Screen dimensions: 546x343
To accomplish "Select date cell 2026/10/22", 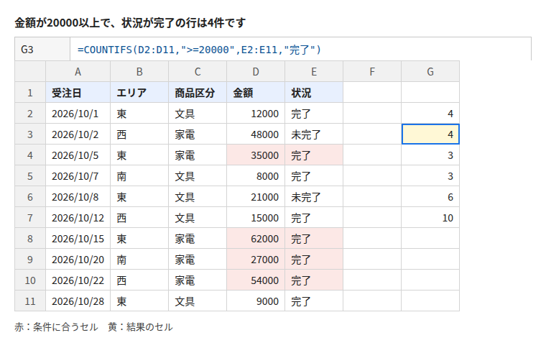I will 78,280.
